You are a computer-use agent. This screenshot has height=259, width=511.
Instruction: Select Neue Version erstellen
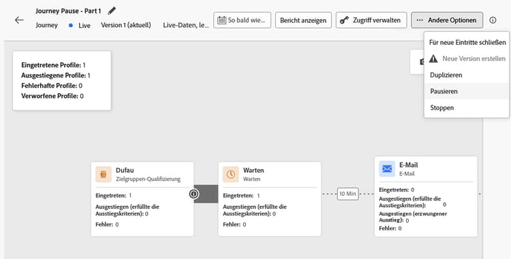pyautogui.click(x=467, y=59)
